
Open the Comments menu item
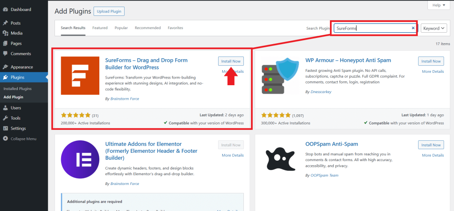[x=21, y=53]
